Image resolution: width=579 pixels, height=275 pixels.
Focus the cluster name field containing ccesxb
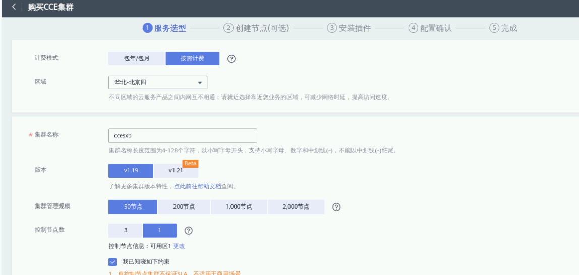click(183, 135)
